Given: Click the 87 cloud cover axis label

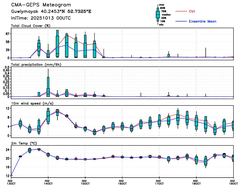Looking at the screenshot, I should click(7, 34).
